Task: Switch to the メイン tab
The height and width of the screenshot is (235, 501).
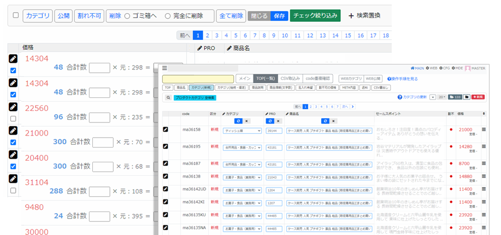Action: click(x=244, y=79)
